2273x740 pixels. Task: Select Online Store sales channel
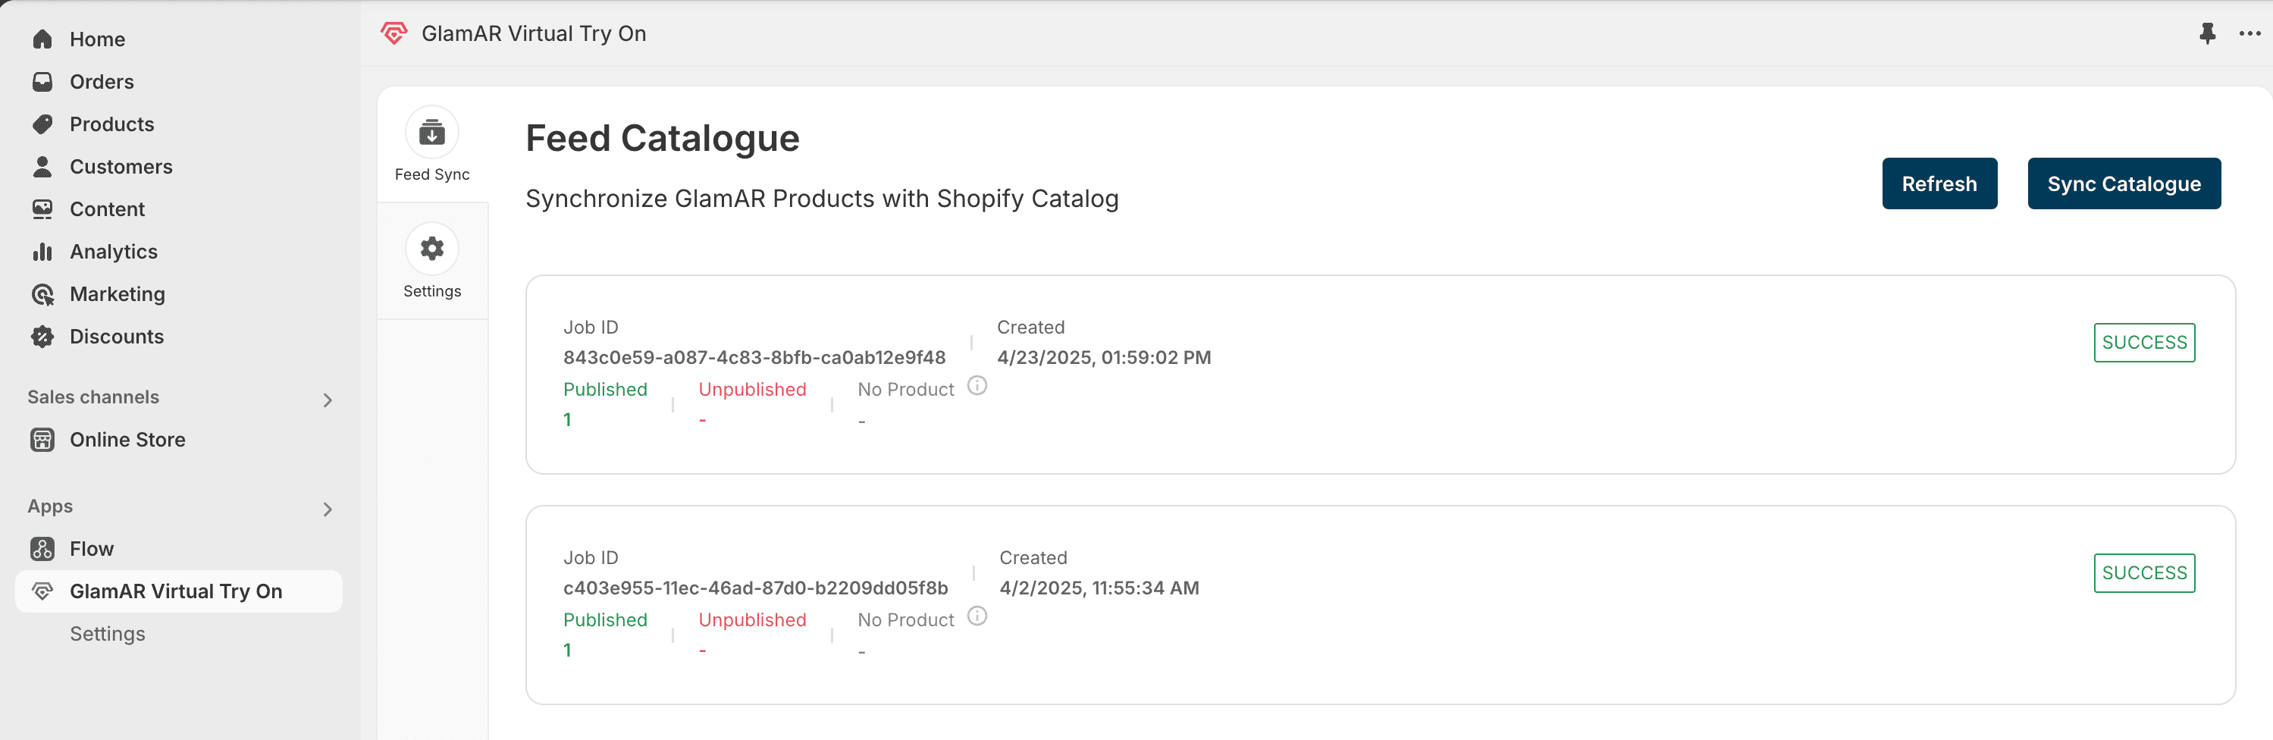coord(127,440)
